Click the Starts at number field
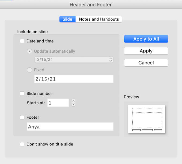182x164 pixels. pos(58,103)
